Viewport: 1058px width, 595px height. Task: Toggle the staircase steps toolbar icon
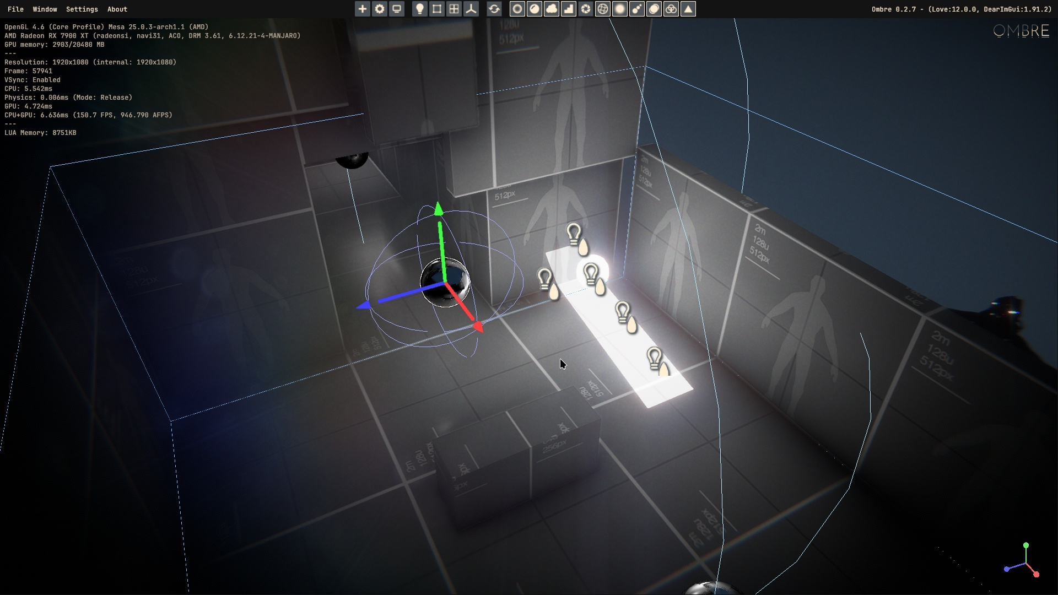[x=569, y=9]
